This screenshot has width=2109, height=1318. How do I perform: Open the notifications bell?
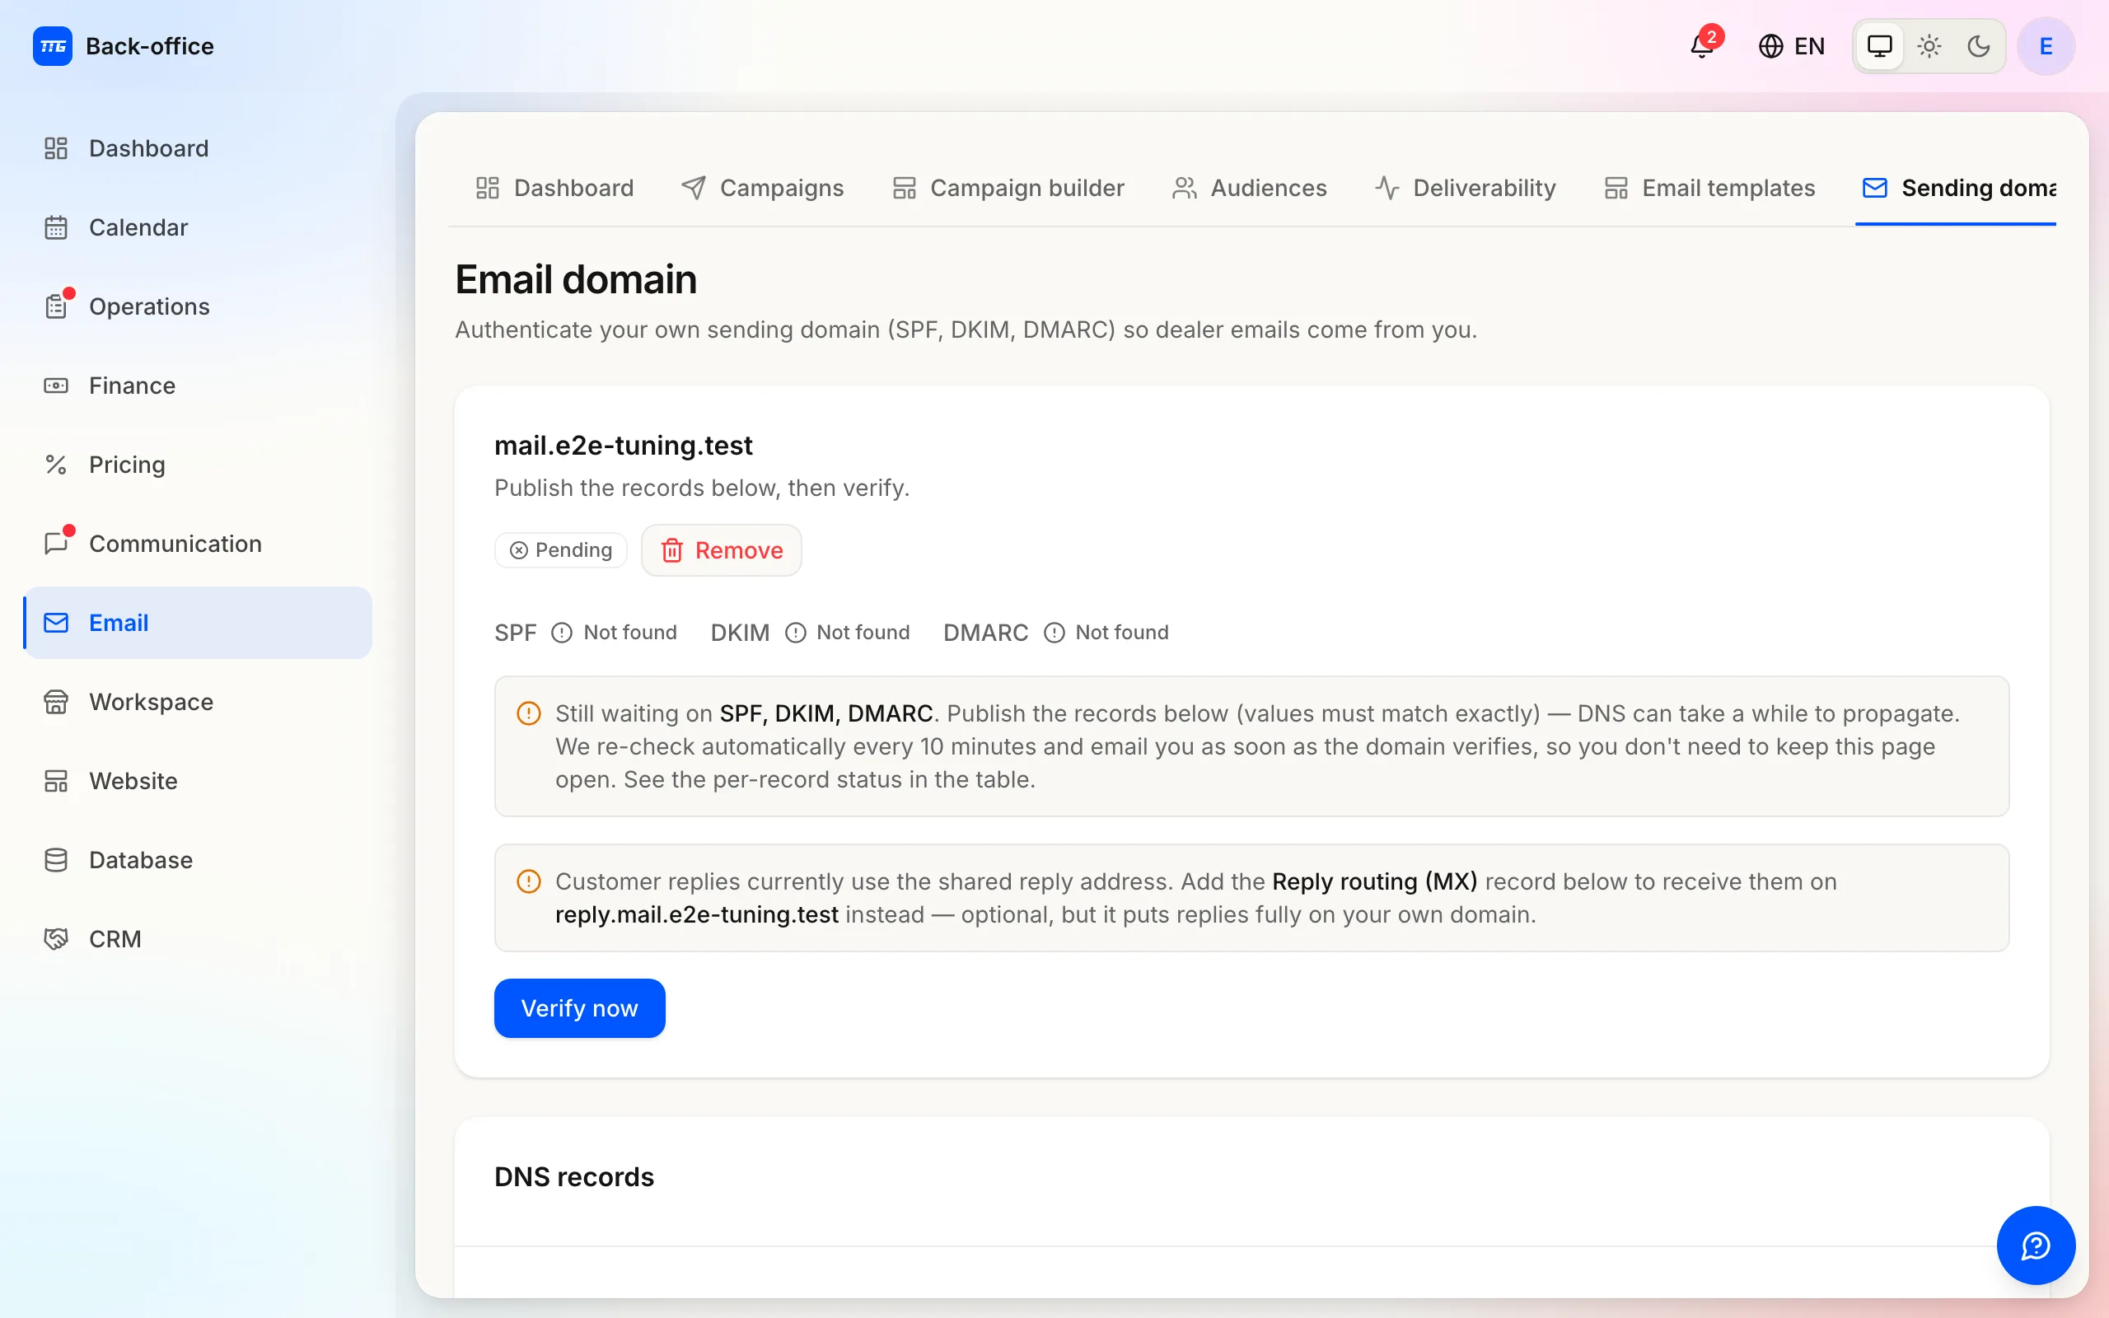tap(1702, 46)
